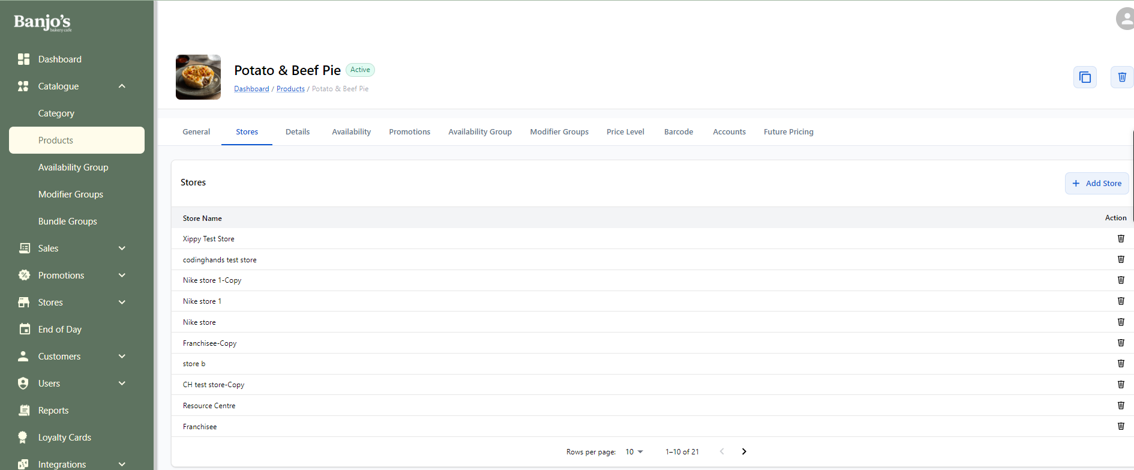
Task: Click the Add Store button
Action: click(1096, 184)
